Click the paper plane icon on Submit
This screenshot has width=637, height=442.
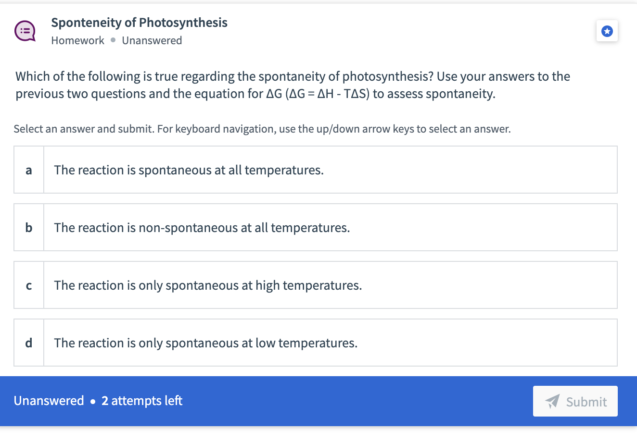point(553,401)
